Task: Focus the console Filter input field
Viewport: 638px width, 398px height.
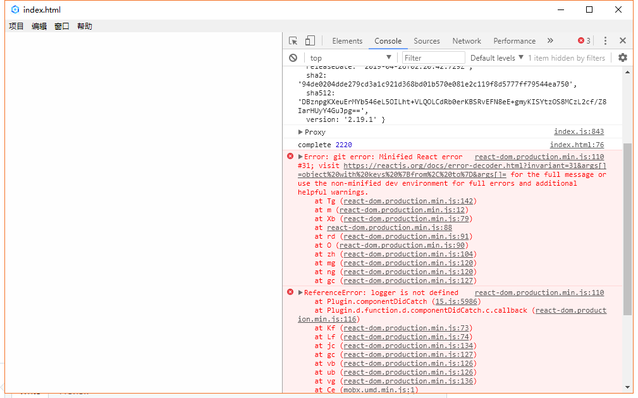Action: tap(433, 57)
